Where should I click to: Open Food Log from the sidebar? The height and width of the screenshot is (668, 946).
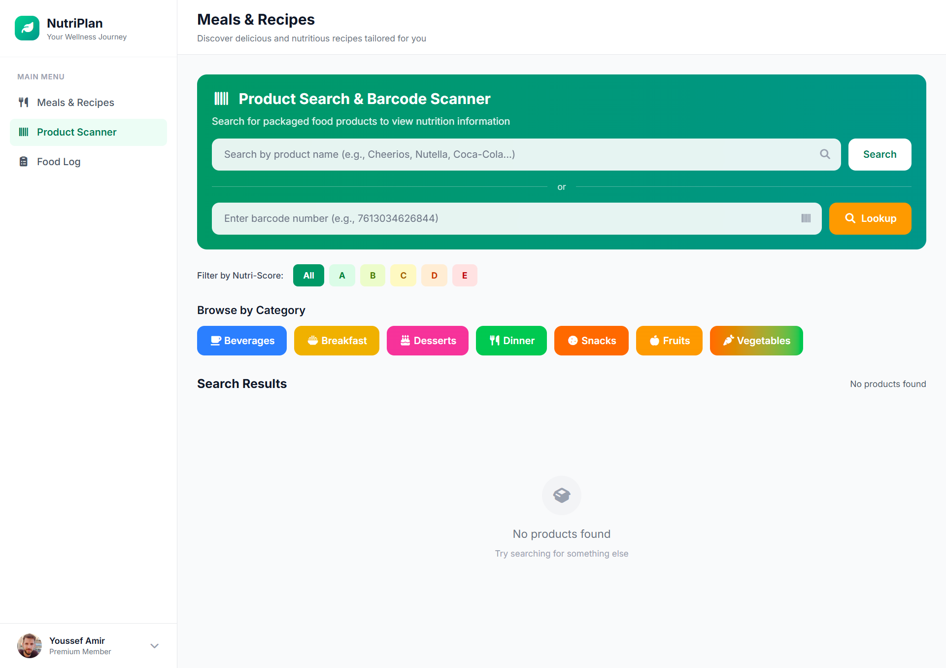click(x=58, y=162)
